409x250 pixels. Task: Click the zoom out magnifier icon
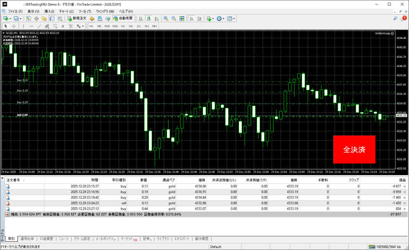pos(174,18)
